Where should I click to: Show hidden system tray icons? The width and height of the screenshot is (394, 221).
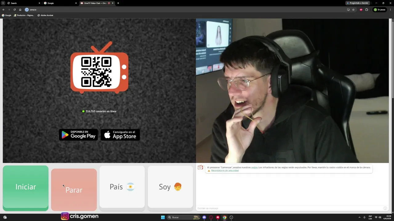359,217
